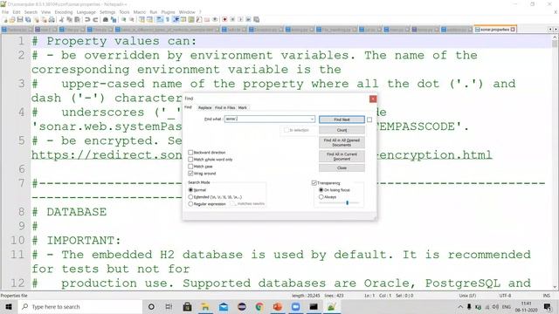Click the Record Macro red dot icon
559x314 pixels.
tap(224, 19)
